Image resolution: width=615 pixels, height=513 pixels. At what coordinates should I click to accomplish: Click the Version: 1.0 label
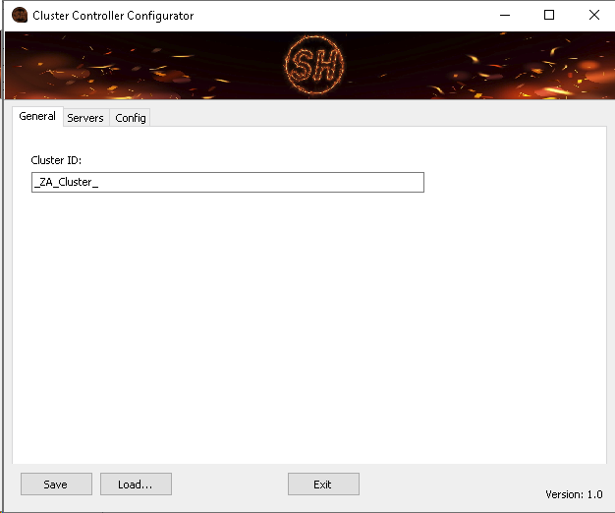click(574, 494)
